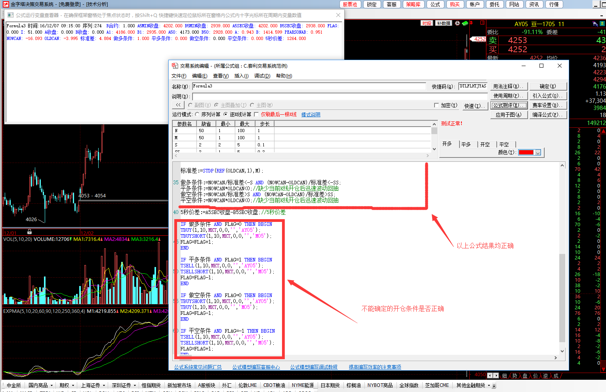606x392 pixels.
Task: Click the 名称 input field containing Formula3
Action: click(x=309, y=86)
